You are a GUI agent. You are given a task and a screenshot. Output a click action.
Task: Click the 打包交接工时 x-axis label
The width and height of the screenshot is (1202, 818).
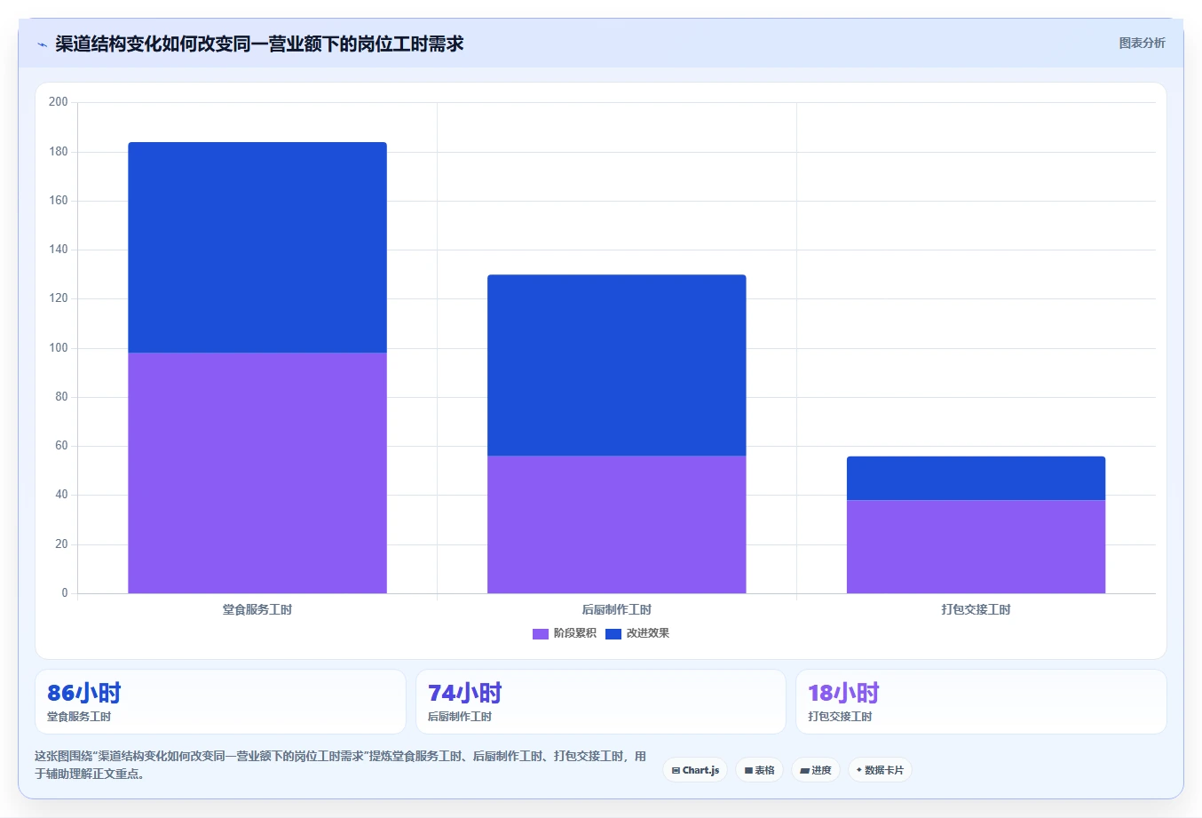[x=977, y=609]
